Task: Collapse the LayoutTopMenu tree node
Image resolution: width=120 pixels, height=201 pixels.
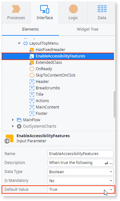Action: coord(19,43)
